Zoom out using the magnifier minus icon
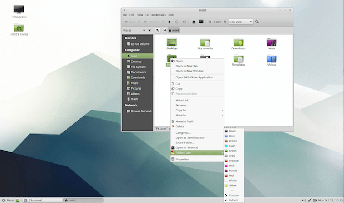 point(210,22)
